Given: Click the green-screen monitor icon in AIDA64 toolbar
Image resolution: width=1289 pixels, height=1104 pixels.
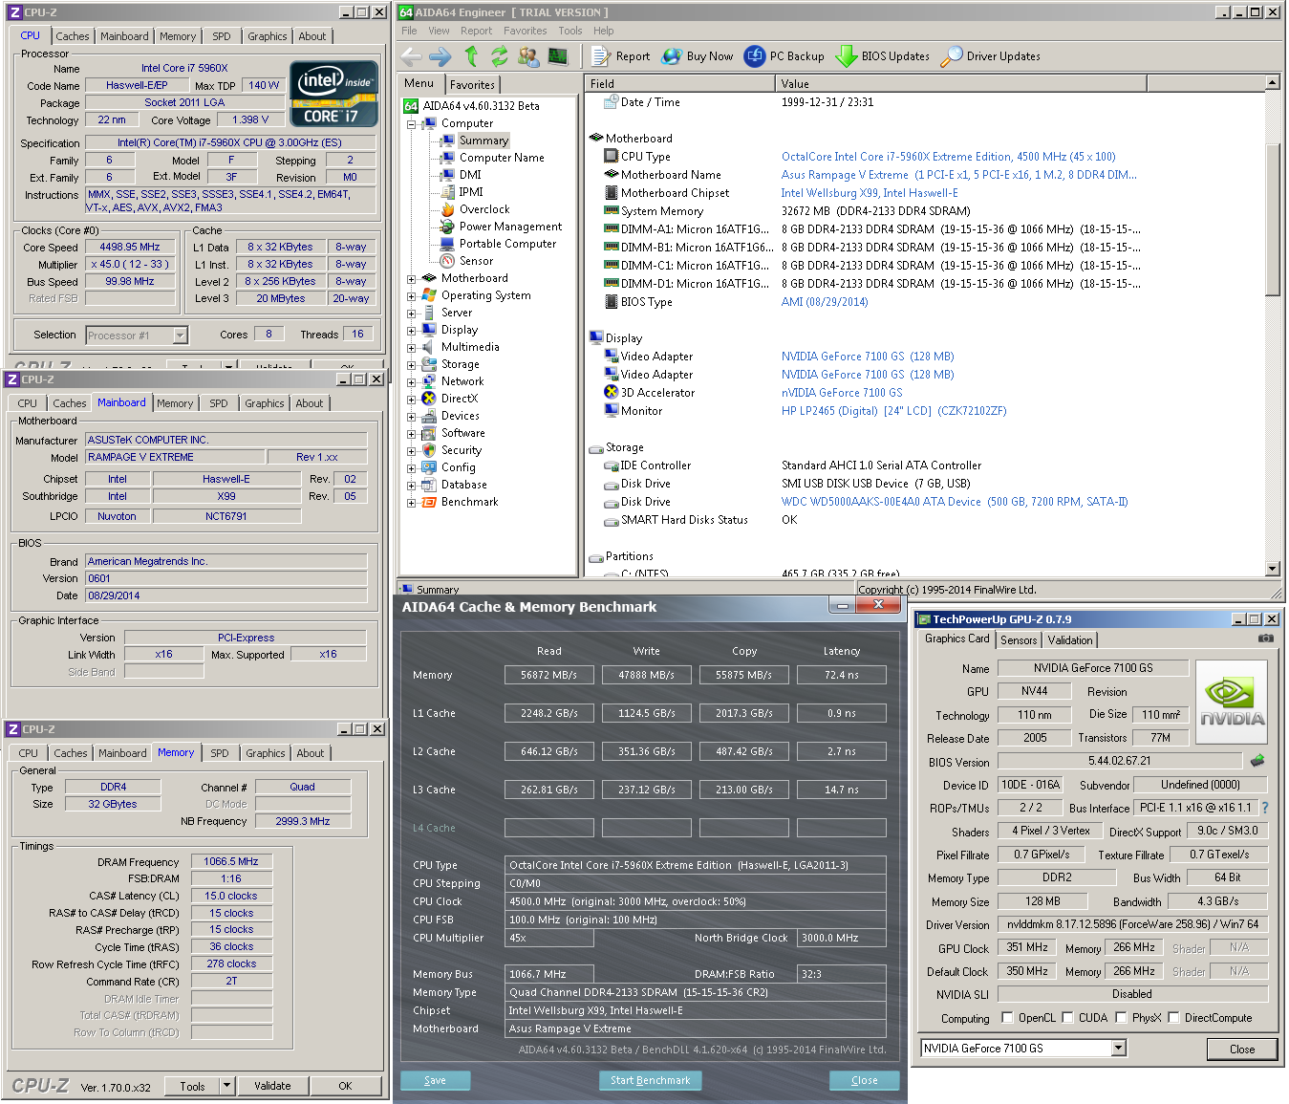Looking at the screenshot, I should coord(558,56).
